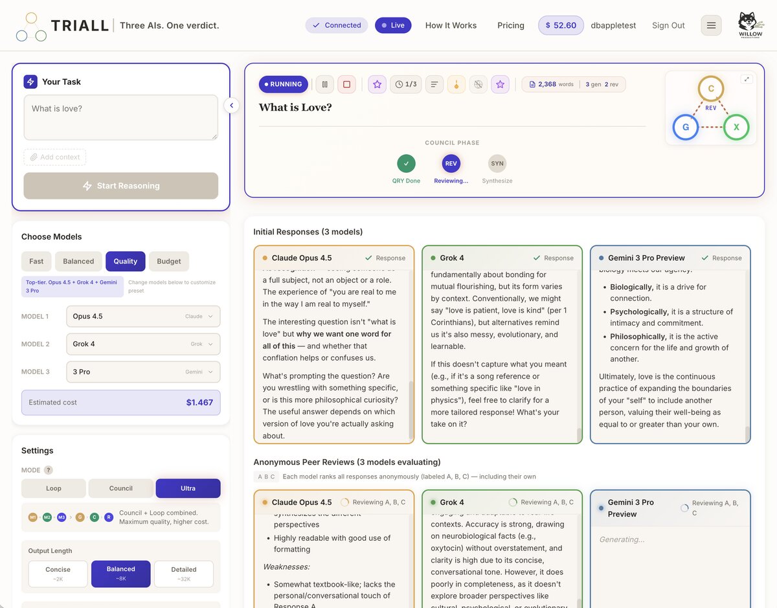Choose Balanced ~8K output length
777x608 pixels.
tap(121, 574)
